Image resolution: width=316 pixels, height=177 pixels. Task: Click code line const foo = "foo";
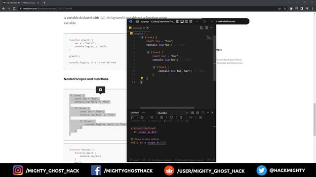[160, 41]
